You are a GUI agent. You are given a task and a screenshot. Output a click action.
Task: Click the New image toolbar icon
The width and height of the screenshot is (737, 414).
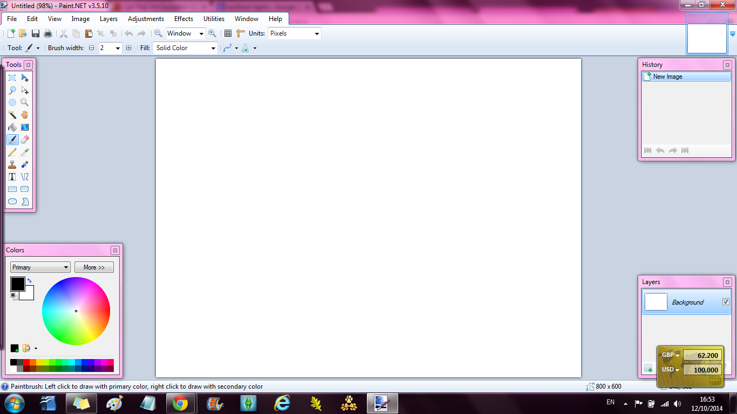coord(11,33)
